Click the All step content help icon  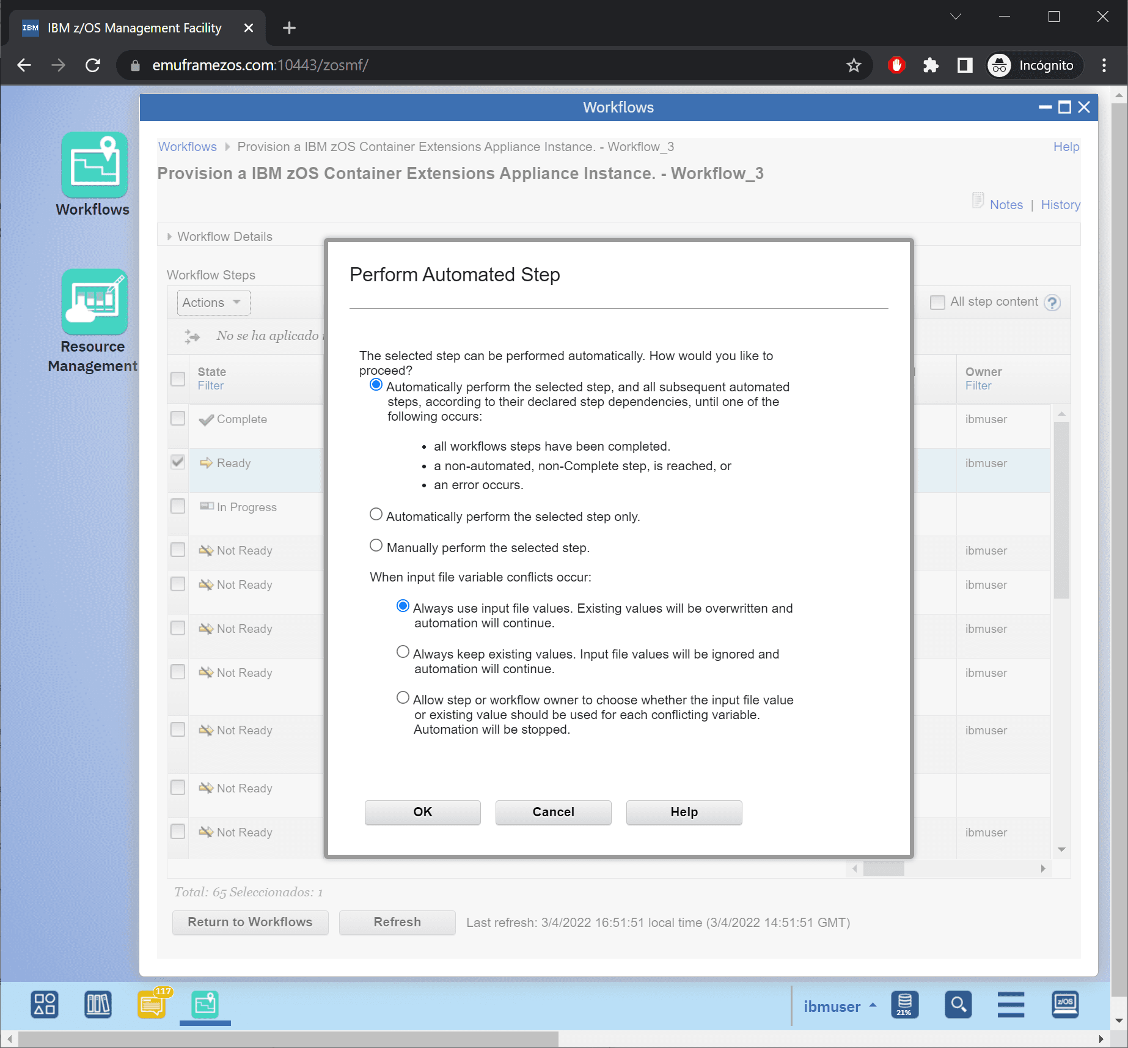[x=1052, y=303]
